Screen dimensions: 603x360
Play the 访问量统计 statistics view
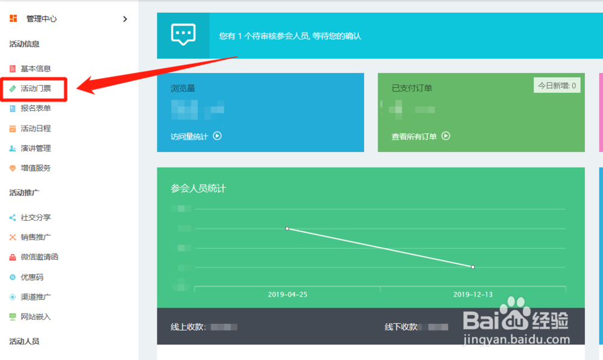[x=217, y=136]
